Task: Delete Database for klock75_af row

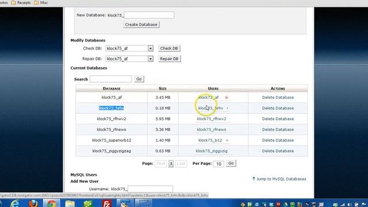Action: coord(278,97)
